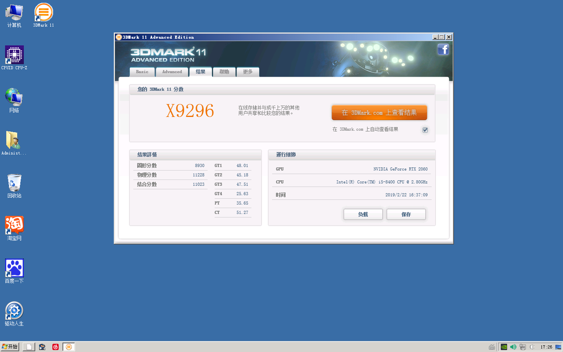Click the show desktop icon beside the clock
The width and height of the screenshot is (563, 352).
click(558, 347)
